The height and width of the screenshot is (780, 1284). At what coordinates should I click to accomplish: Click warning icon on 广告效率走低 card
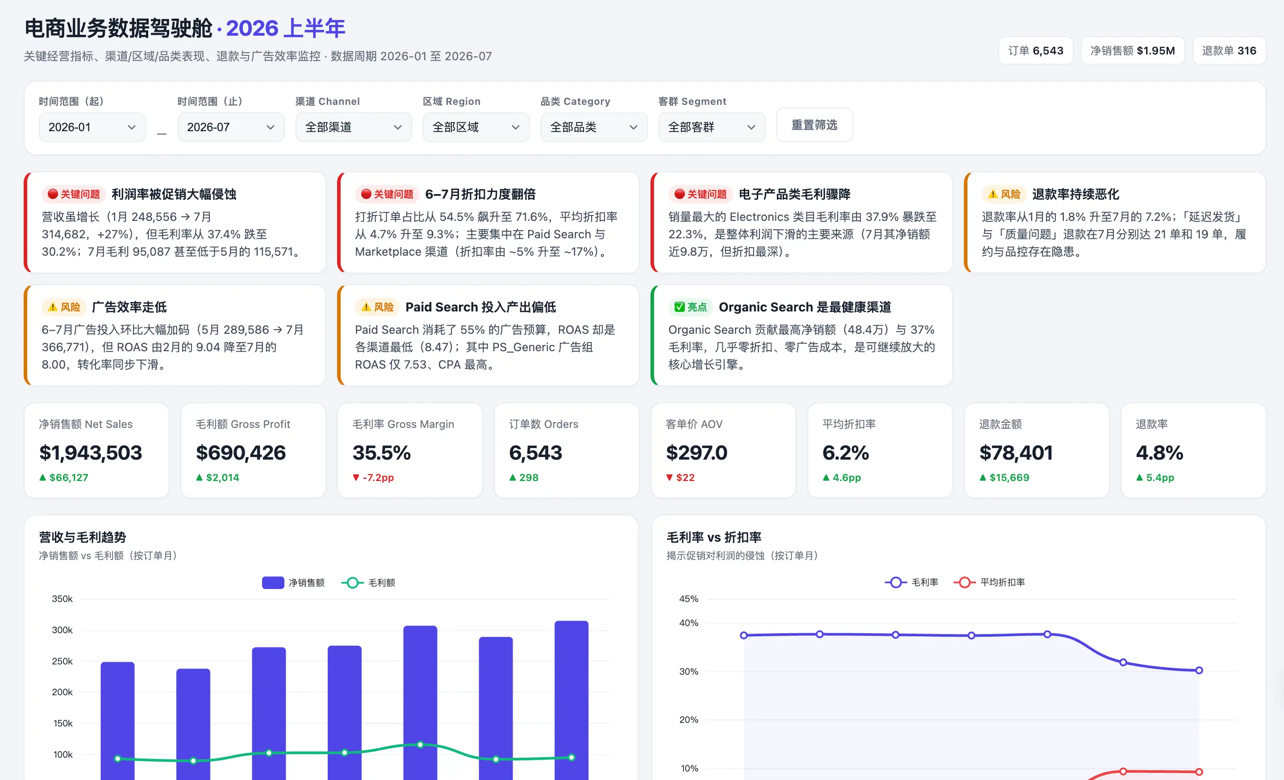pyautogui.click(x=53, y=307)
